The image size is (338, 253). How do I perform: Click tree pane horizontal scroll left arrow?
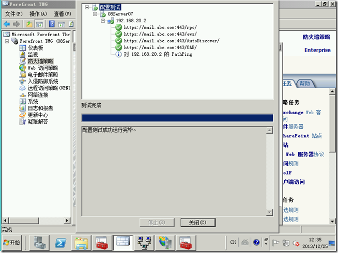tap(6, 220)
